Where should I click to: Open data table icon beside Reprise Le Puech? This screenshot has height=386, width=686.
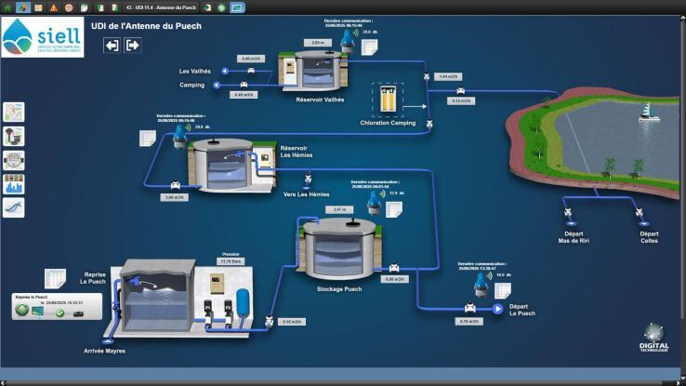55,277
